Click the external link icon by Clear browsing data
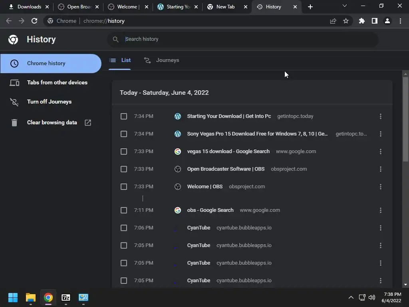 tap(88, 122)
